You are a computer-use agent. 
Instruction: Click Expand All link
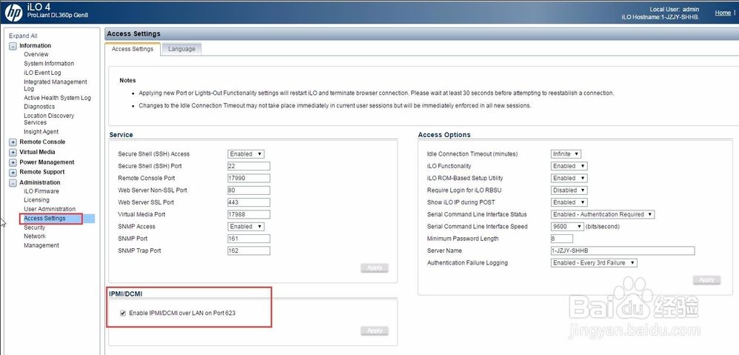(23, 36)
